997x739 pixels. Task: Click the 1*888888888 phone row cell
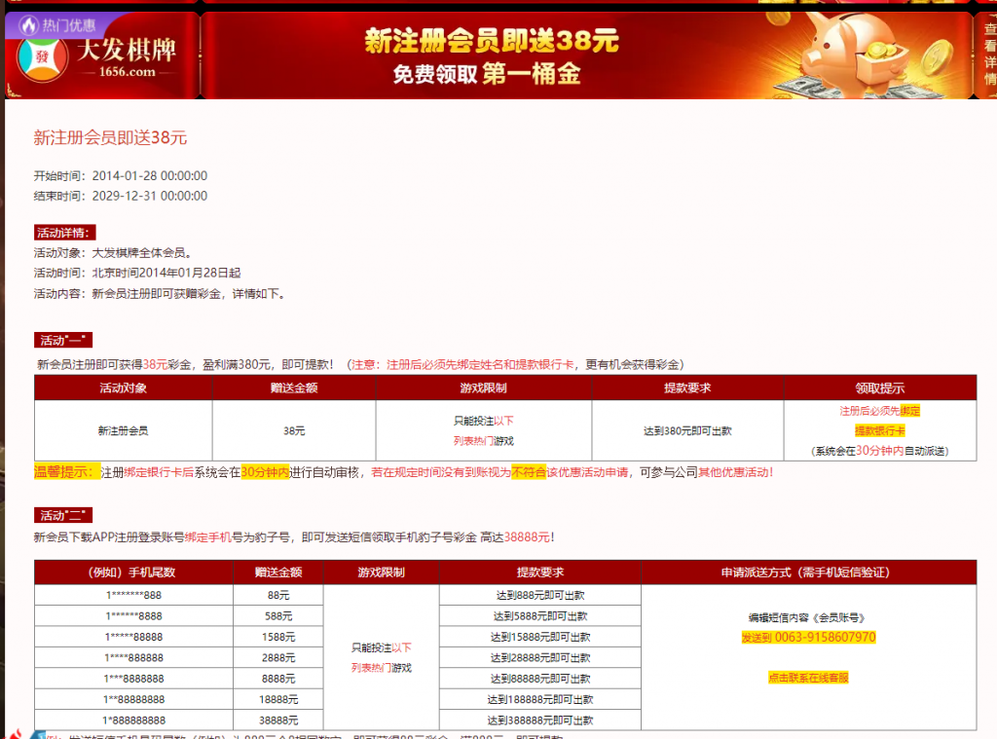[x=133, y=721]
